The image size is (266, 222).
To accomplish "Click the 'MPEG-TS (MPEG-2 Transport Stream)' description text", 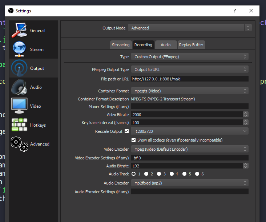I will point(163,99).
